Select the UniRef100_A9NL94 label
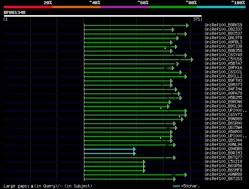249x189 pixels. pyautogui.click(x=223, y=144)
